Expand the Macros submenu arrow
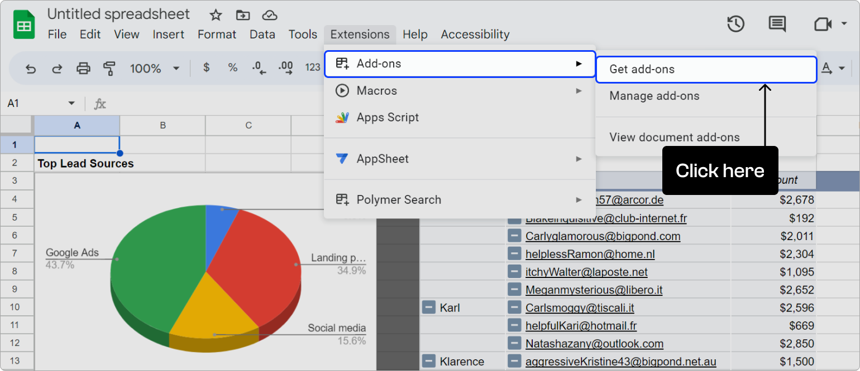 [x=579, y=90]
